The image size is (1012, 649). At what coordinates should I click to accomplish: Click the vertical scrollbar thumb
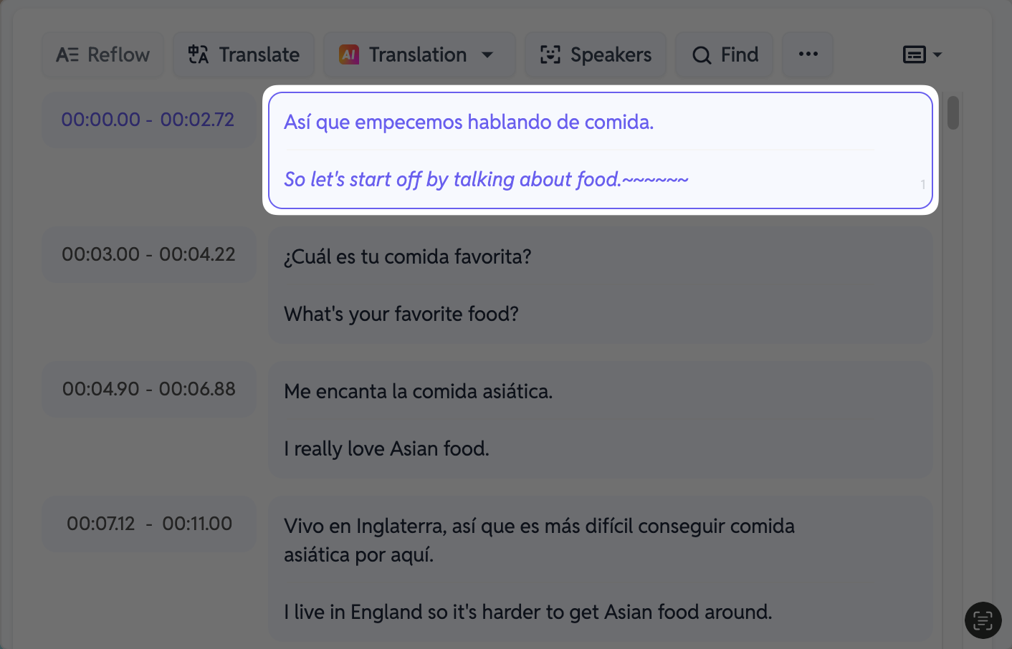953,112
